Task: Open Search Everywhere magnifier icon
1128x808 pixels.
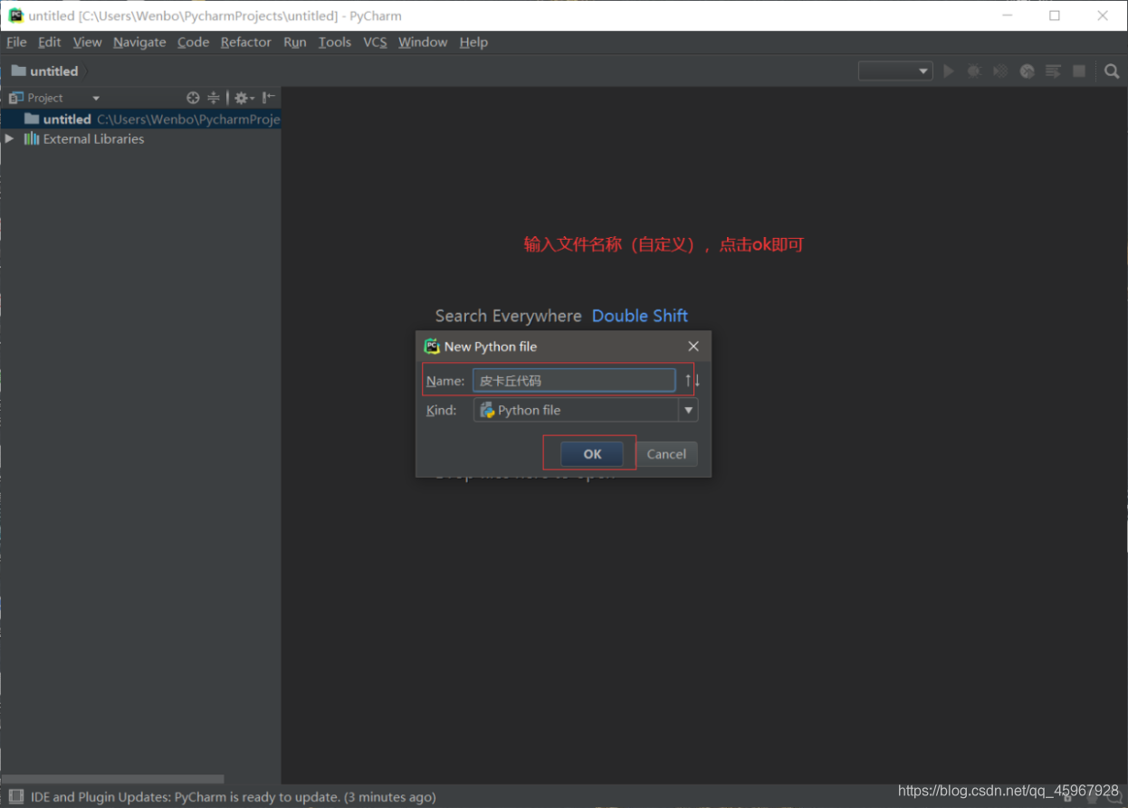Action: [1112, 71]
